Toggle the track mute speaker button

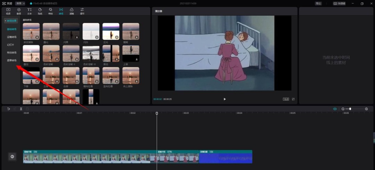[x=12, y=157]
